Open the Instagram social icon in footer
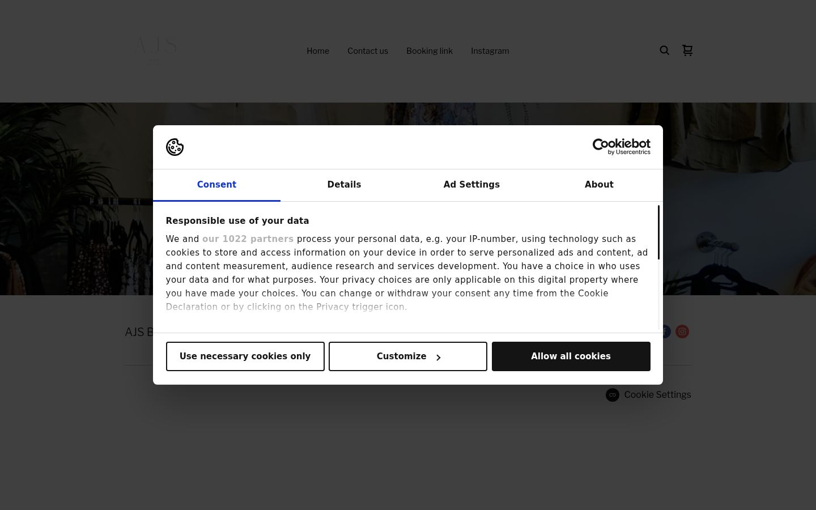The image size is (816, 510). click(x=682, y=331)
